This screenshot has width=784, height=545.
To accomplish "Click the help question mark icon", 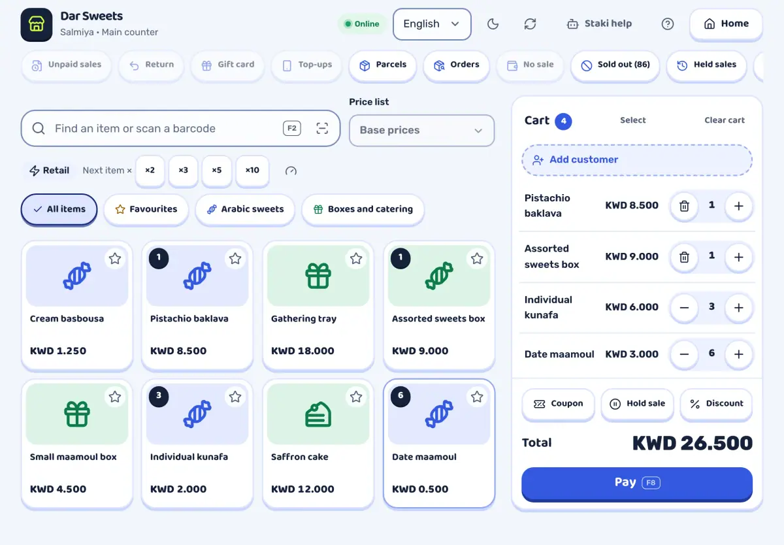I will tap(667, 24).
